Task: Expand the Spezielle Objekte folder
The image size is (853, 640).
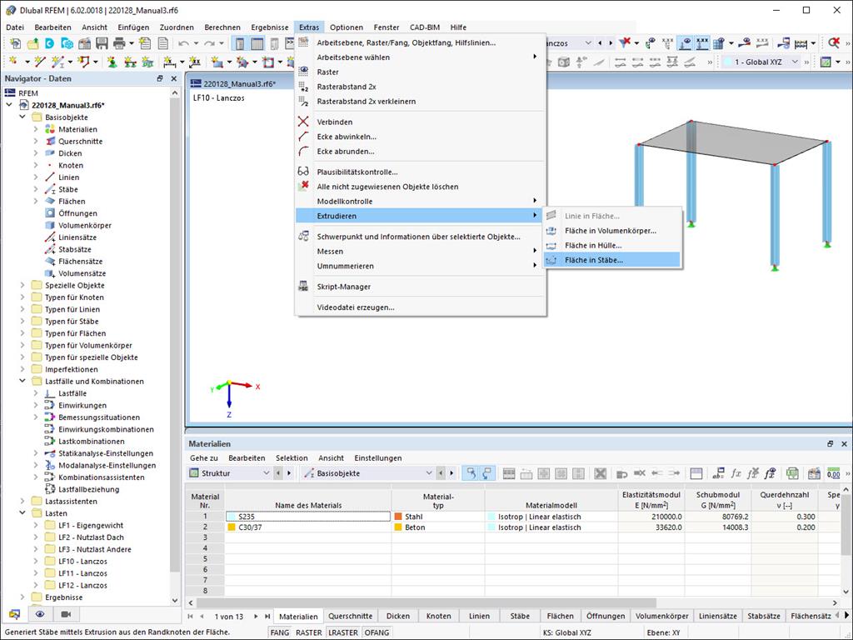Action: [x=22, y=285]
